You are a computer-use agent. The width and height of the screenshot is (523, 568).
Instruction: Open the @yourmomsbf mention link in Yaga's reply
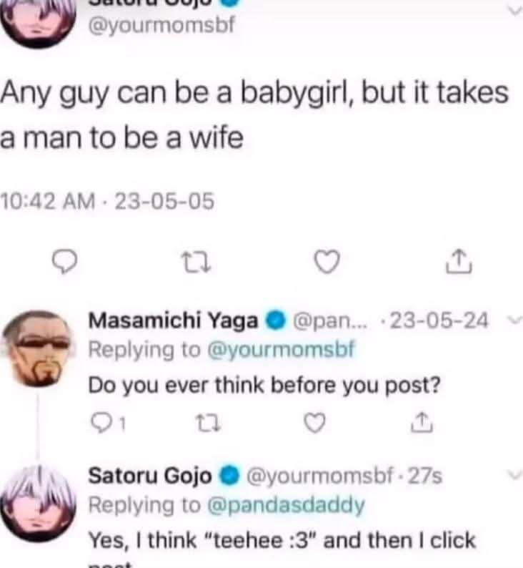pos(281,350)
